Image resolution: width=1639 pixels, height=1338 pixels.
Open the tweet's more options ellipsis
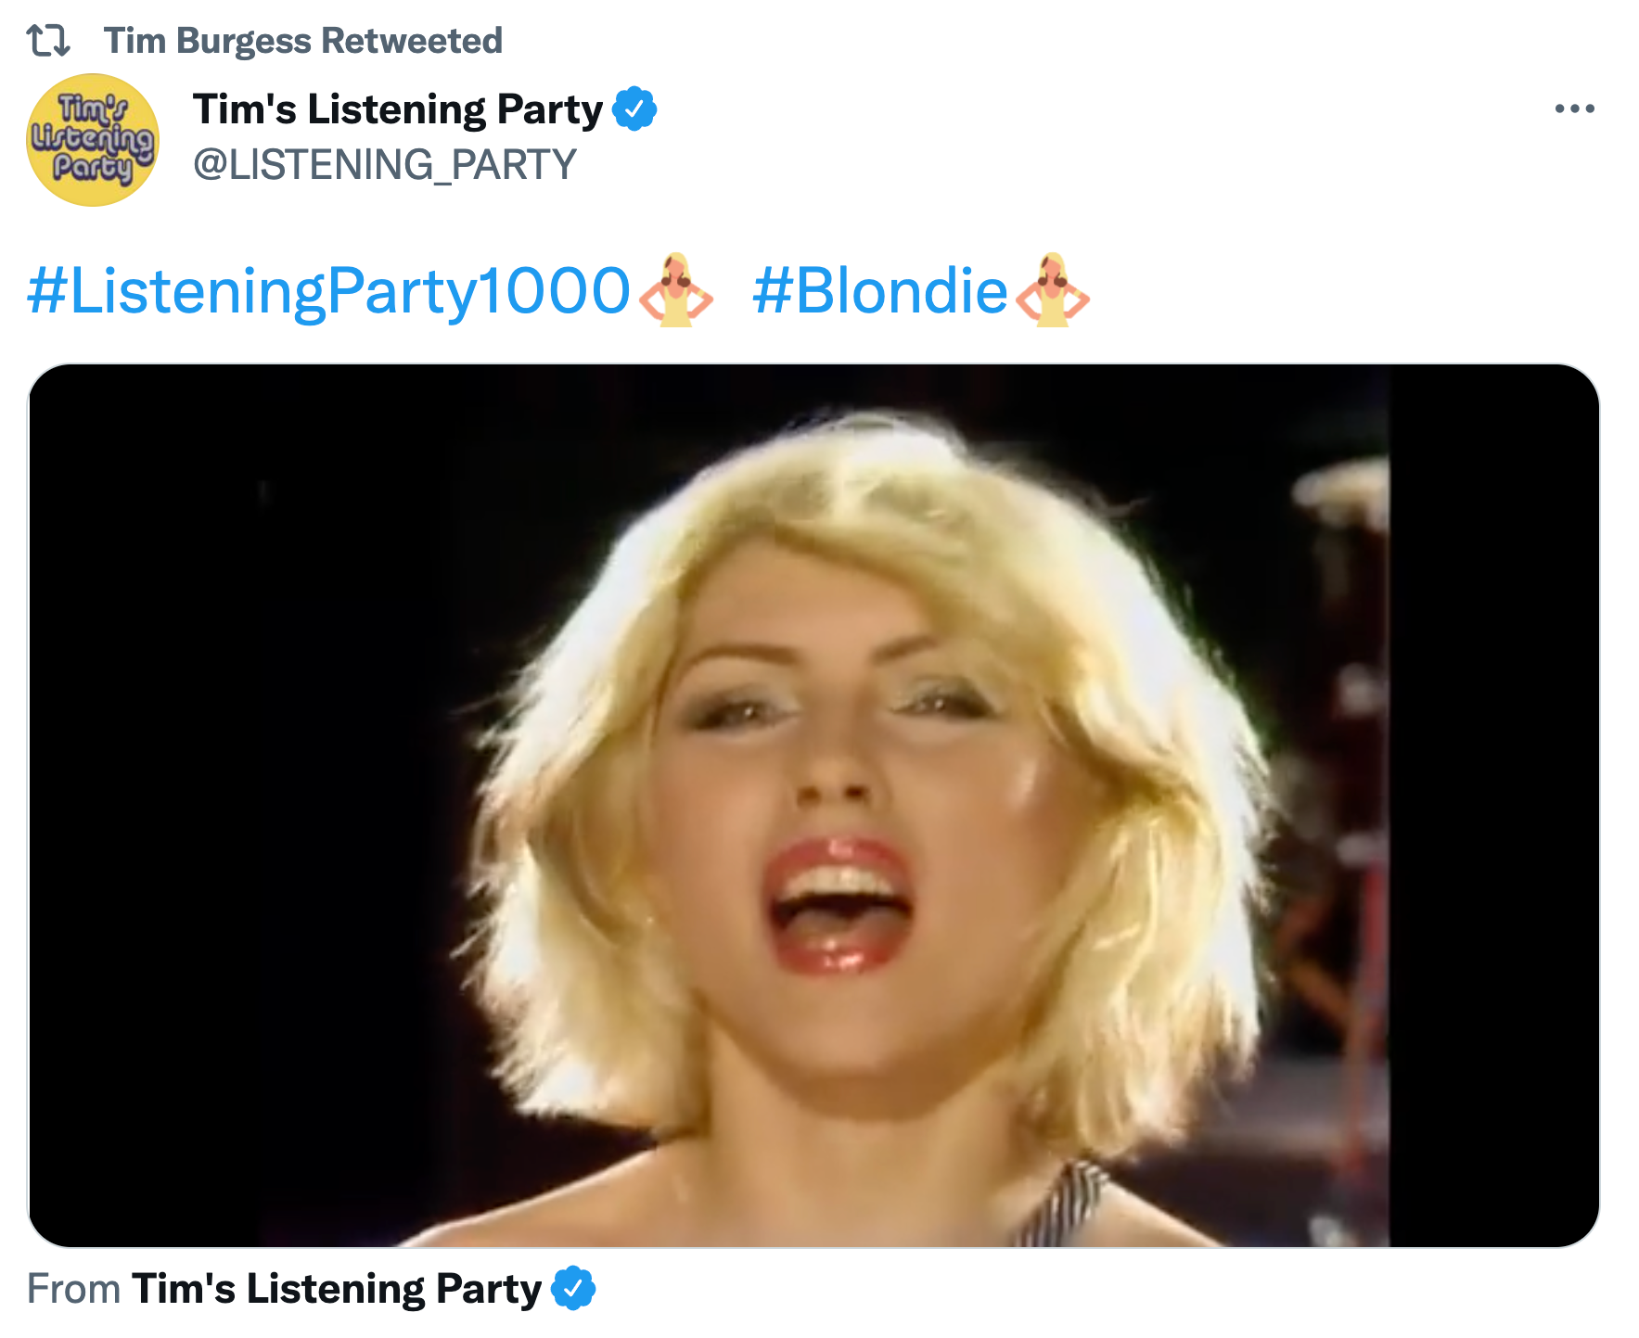pos(1574,108)
